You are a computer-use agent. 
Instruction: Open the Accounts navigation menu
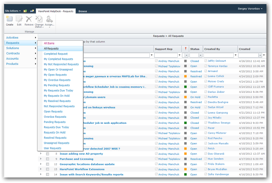pos(21,59)
